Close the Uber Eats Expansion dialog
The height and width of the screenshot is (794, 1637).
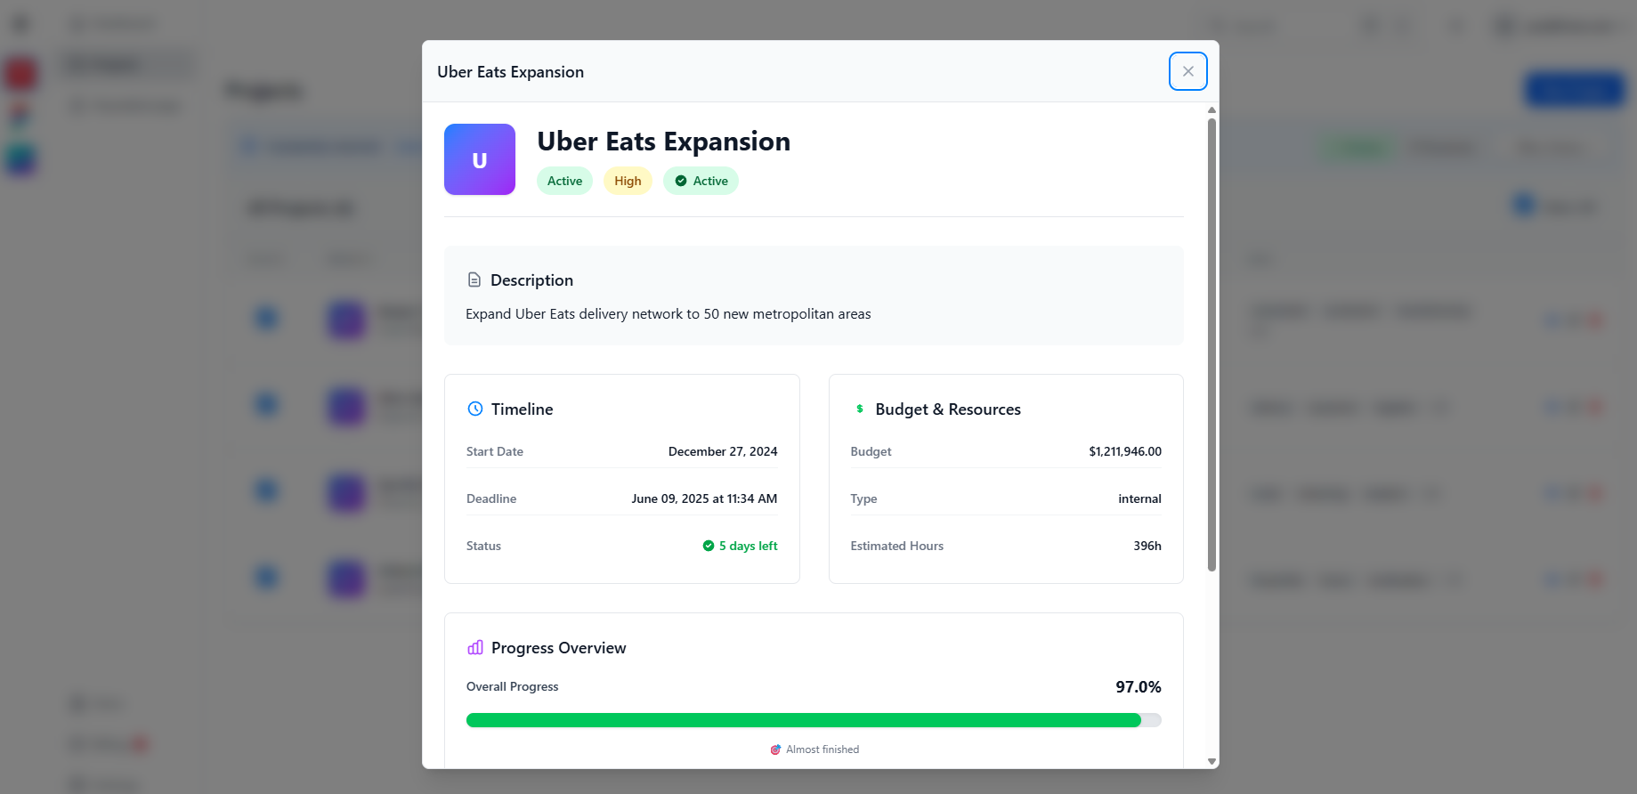[x=1187, y=71]
